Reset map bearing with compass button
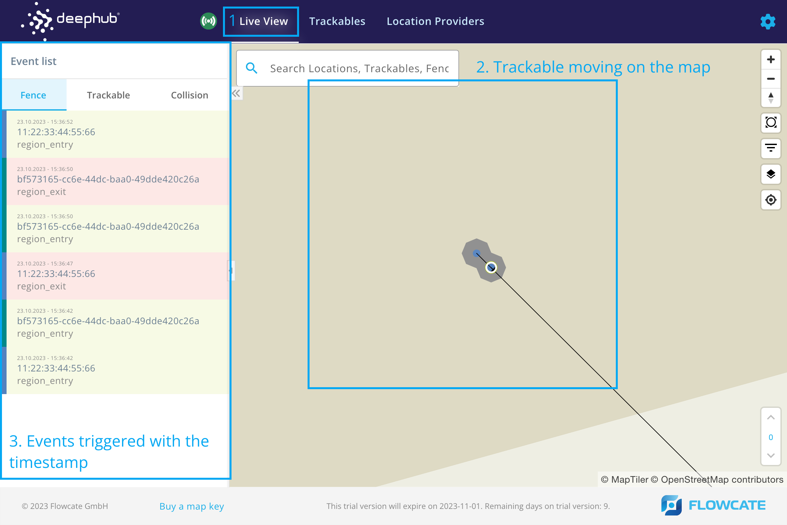787x525 pixels. click(x=771, y=98)
